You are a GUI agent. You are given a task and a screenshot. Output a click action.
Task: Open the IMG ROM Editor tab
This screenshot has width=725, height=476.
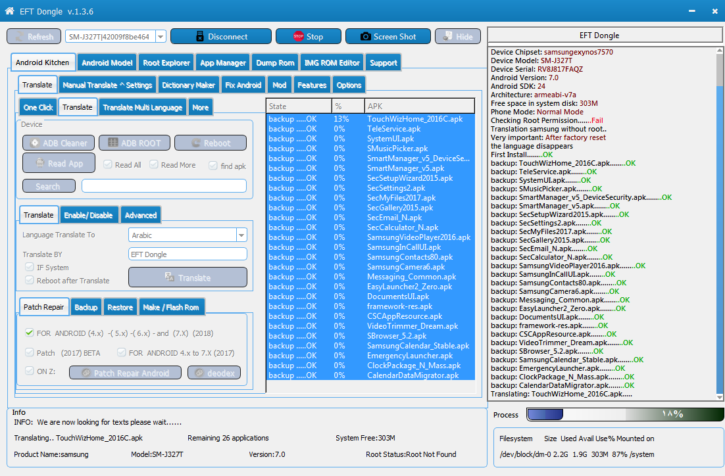tap(332, 63)
